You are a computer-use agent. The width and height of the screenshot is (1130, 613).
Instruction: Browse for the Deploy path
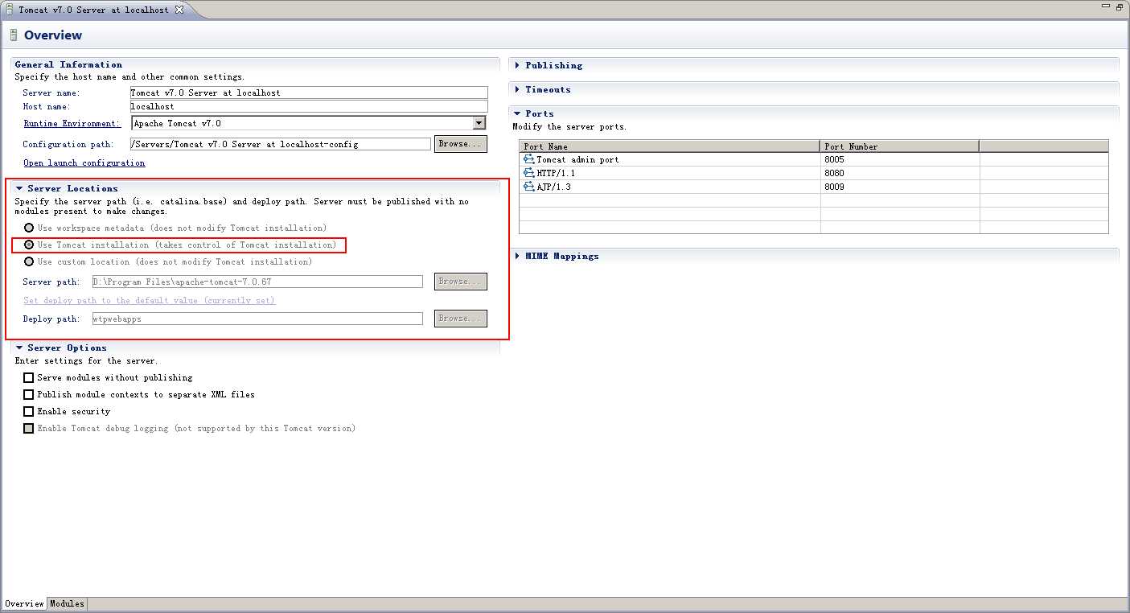[461, 319]
